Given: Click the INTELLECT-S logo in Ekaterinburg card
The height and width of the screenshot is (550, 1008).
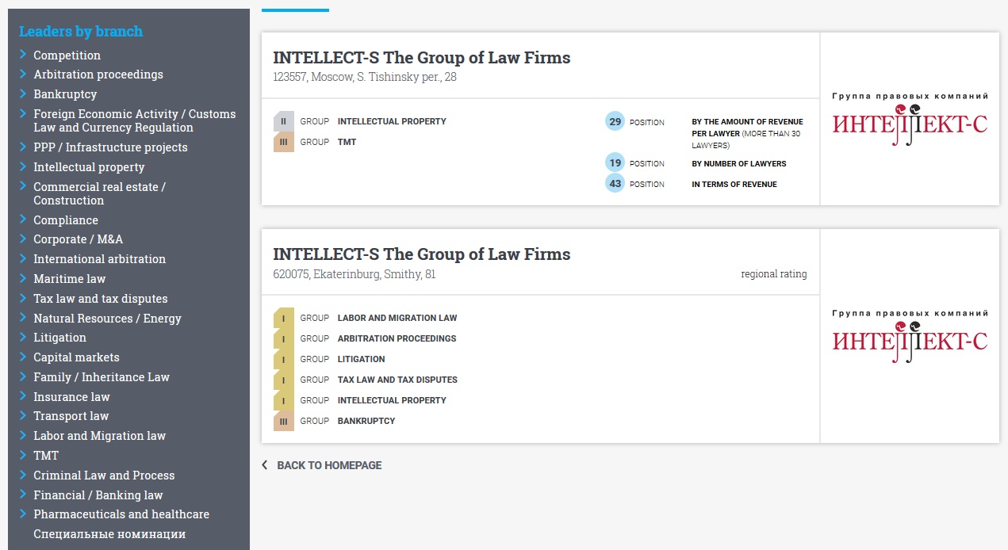Looking at the screenshot, I should point(910,337).
